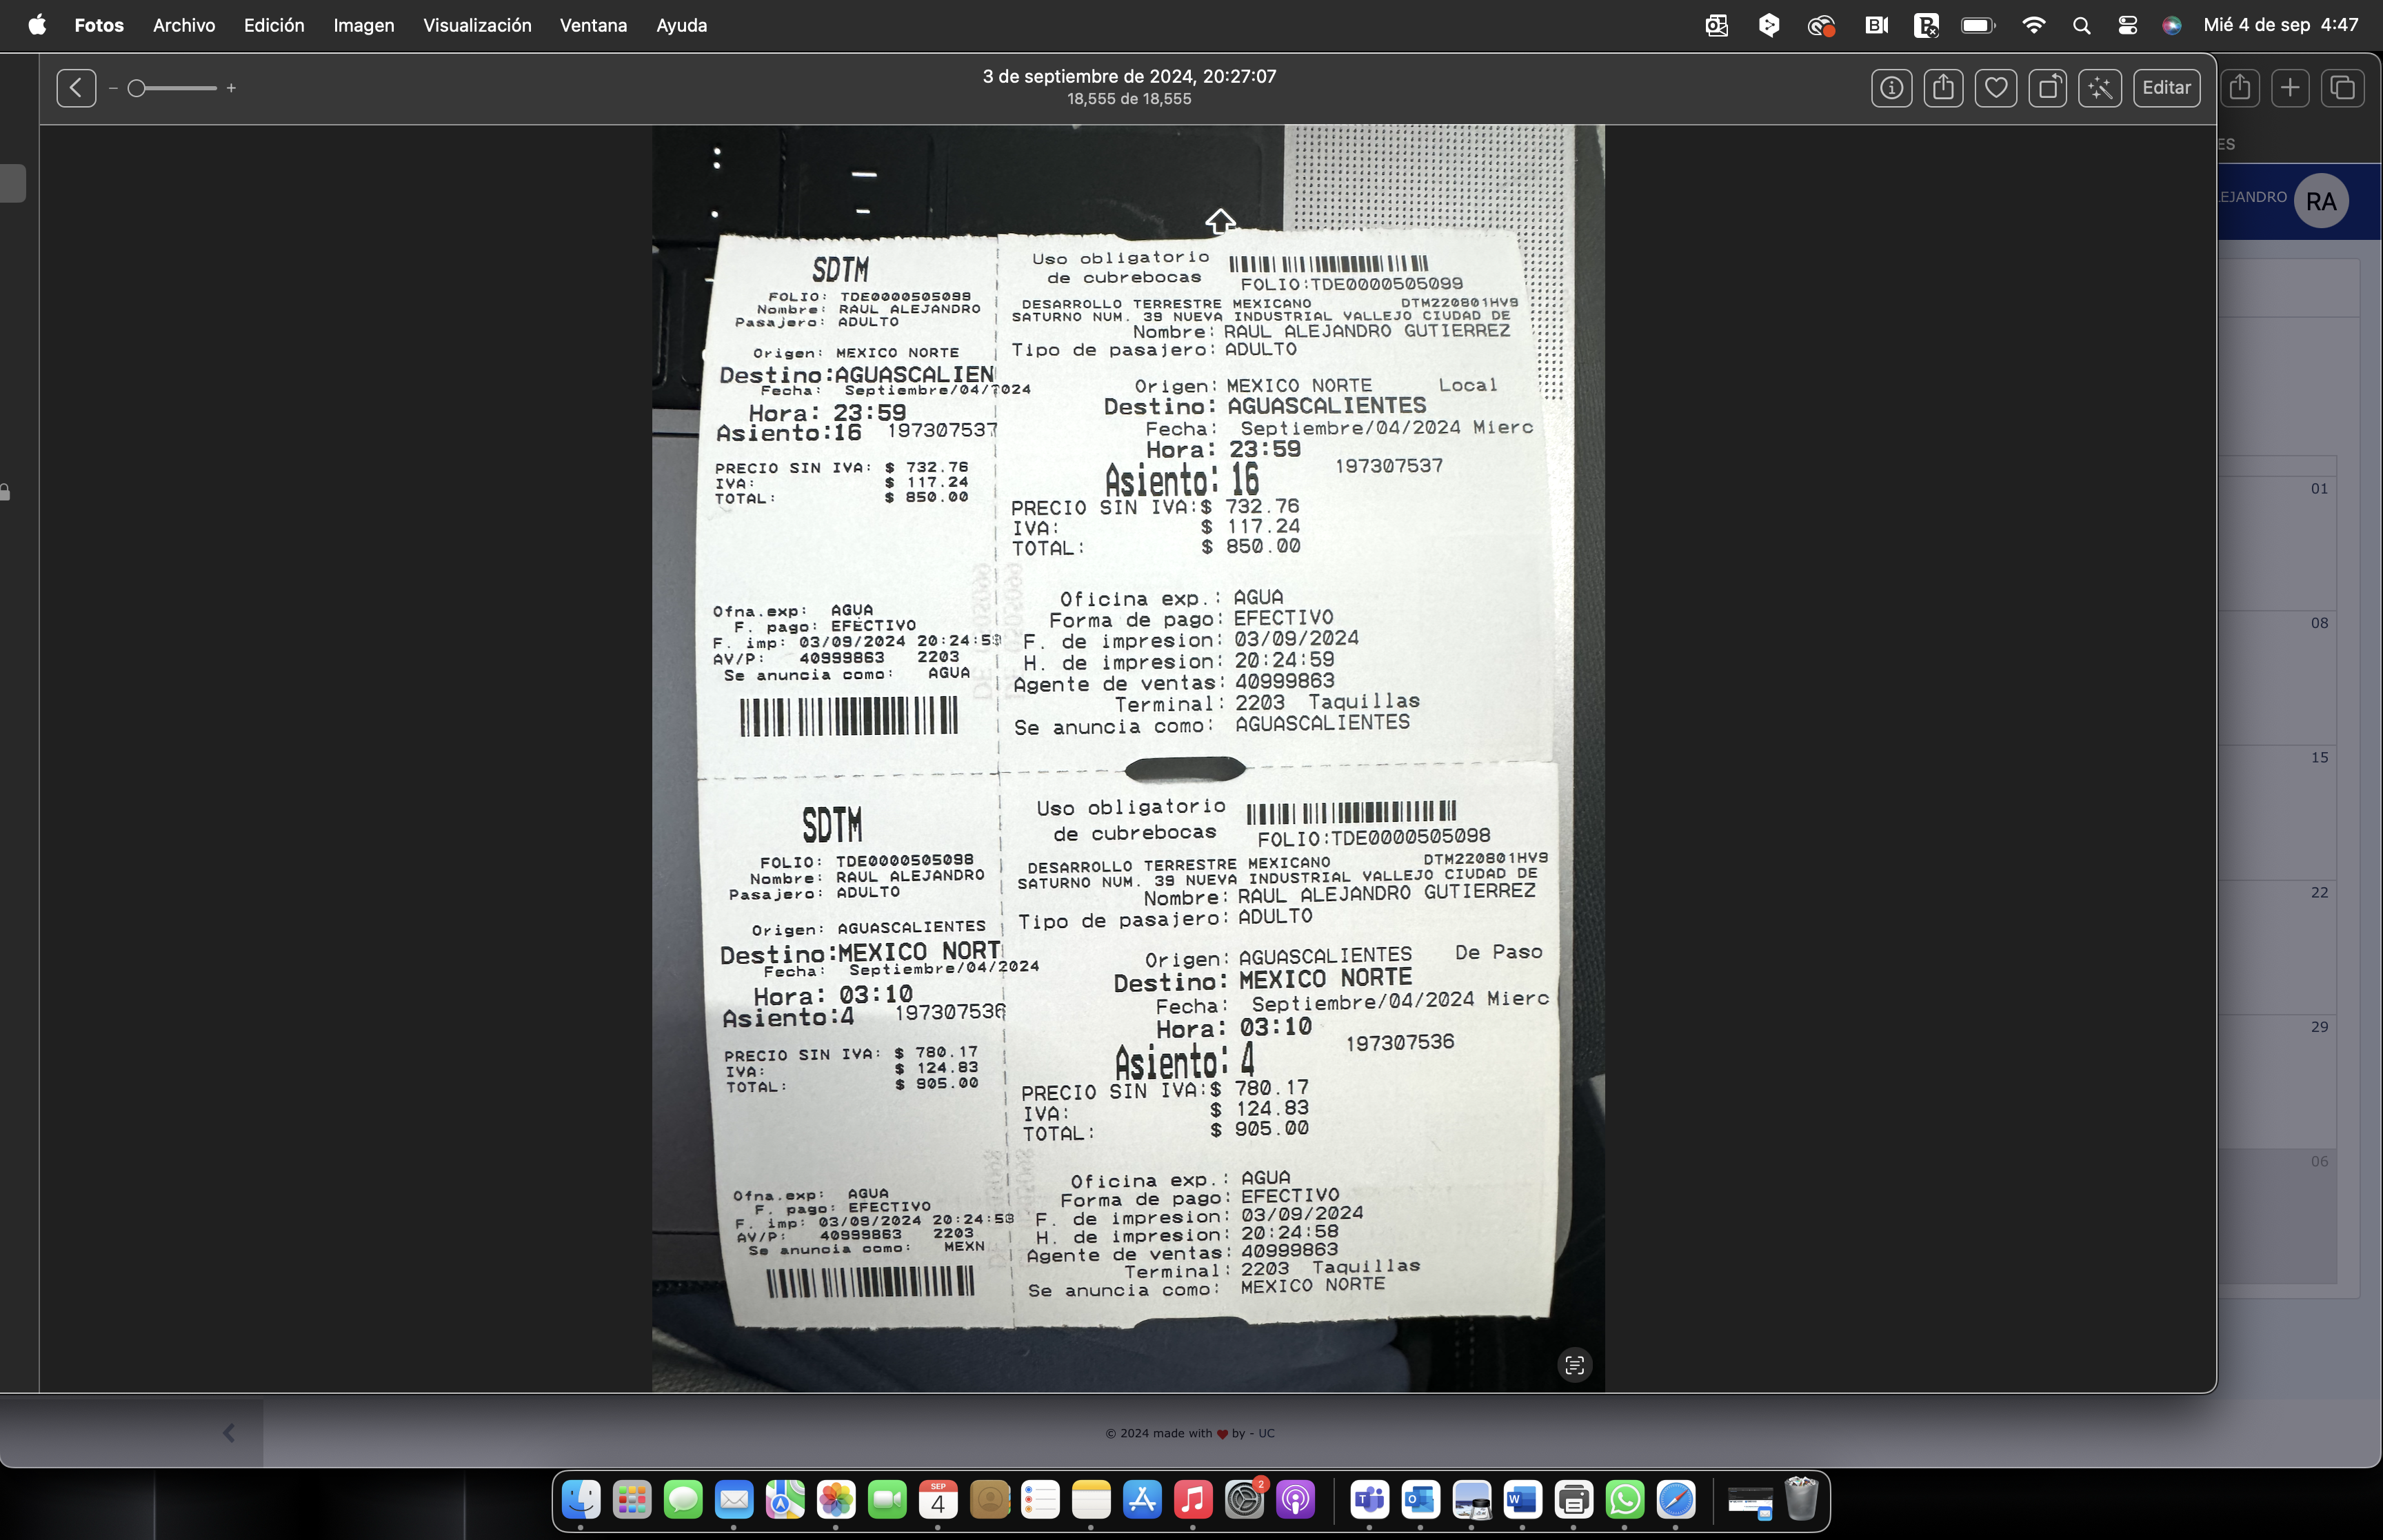Activate Live Text on the photo
This screenshot has height=1540, width=2383.
[1574, 1365]
